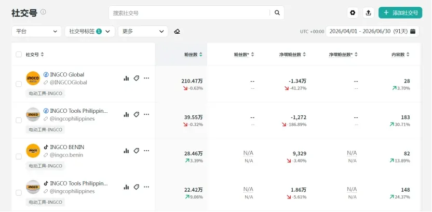Click the 22.42万 follower value
432x212 pixels.
point(193,190)
